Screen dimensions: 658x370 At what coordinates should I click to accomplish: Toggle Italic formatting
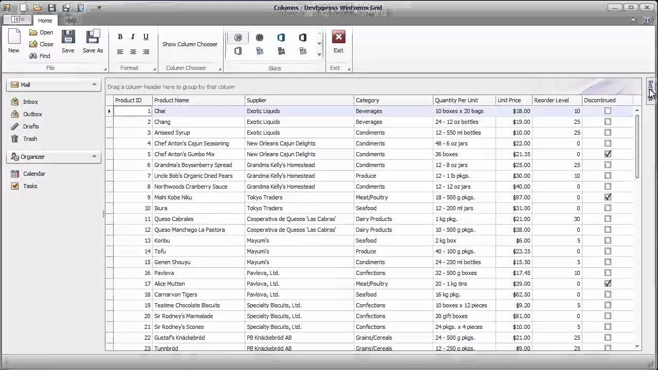pyautogui.click(x=133, y=37)
